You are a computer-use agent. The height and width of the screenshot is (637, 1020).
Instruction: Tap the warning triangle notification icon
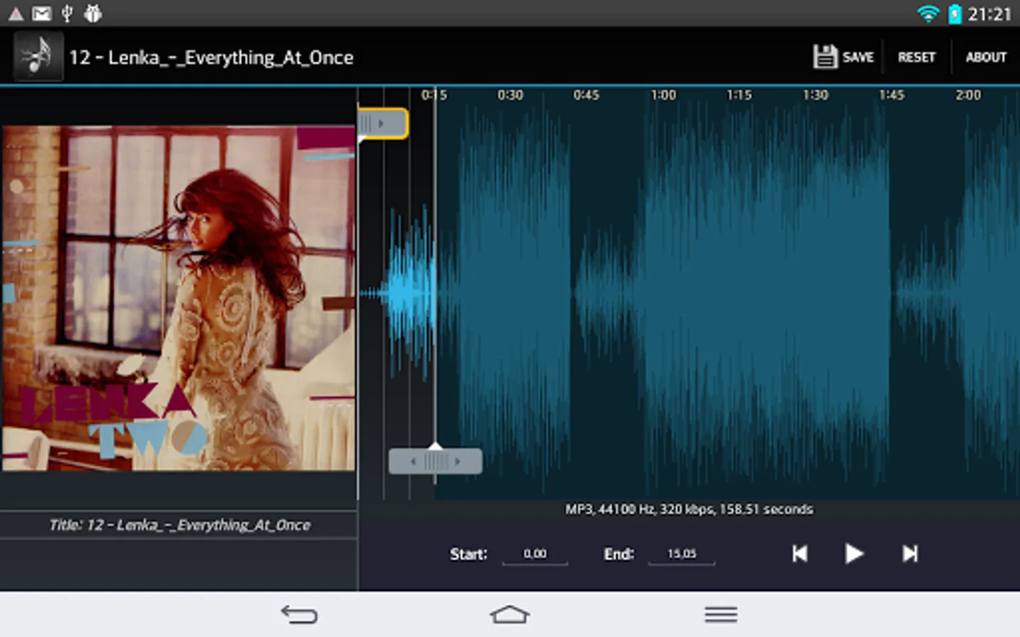coord(16,14)
